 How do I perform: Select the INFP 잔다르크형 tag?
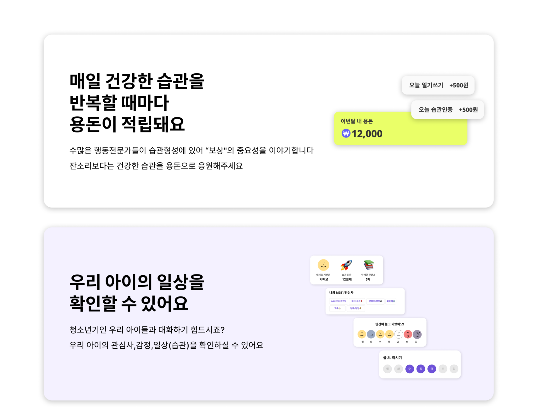pyautogui.click(x=339, y=301)
